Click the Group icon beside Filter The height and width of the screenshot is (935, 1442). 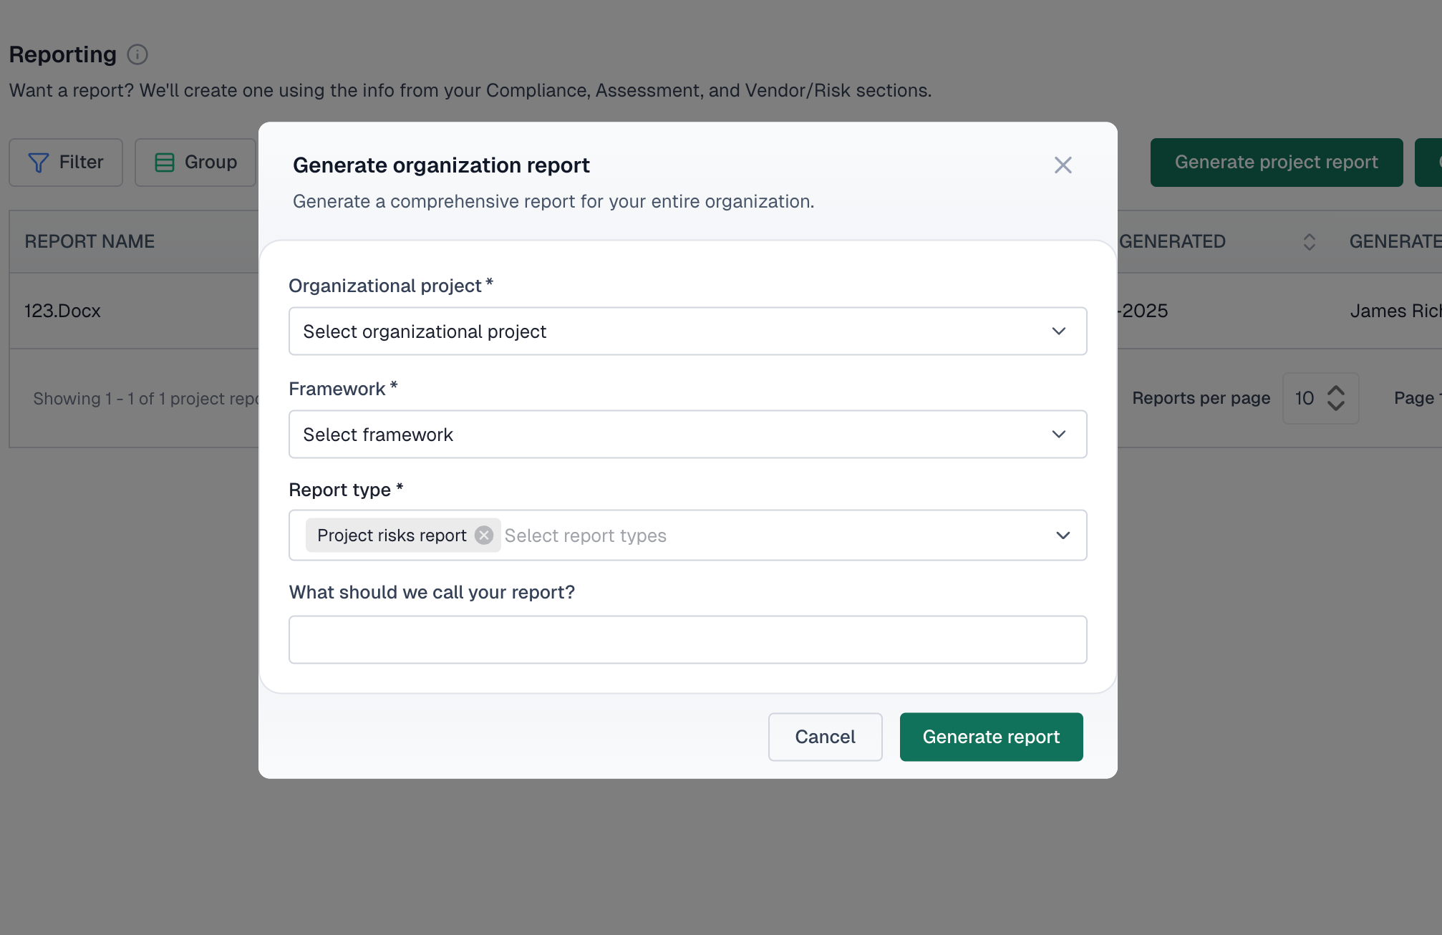(x=165, y=163)
